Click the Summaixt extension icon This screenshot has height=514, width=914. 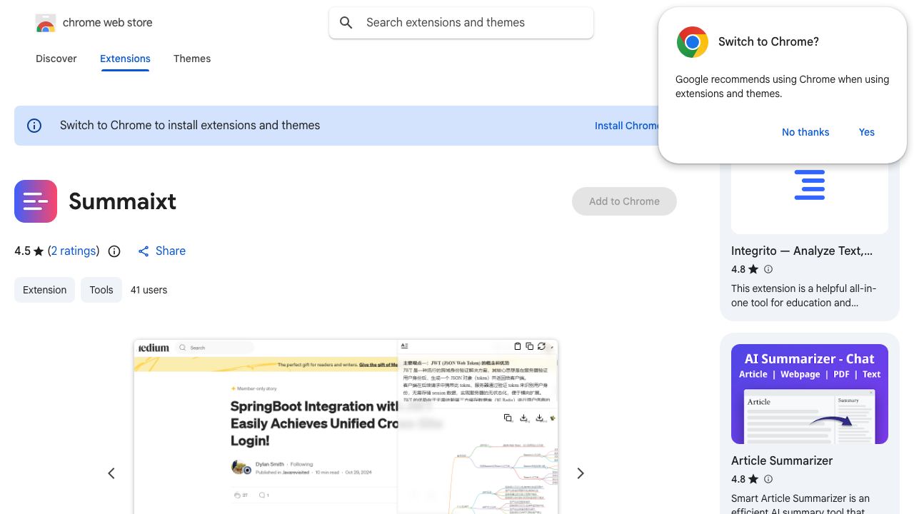(x=36, y=201)
